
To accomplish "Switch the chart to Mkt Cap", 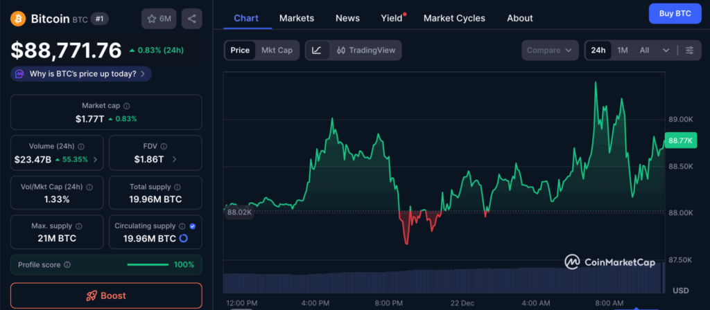I will 276,51.
